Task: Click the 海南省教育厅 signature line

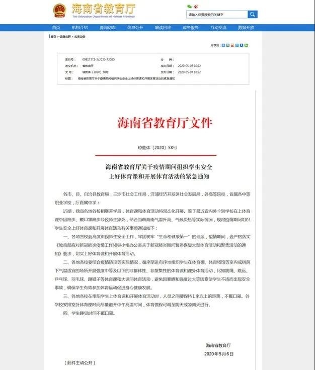Action: [x=218, y=345]
